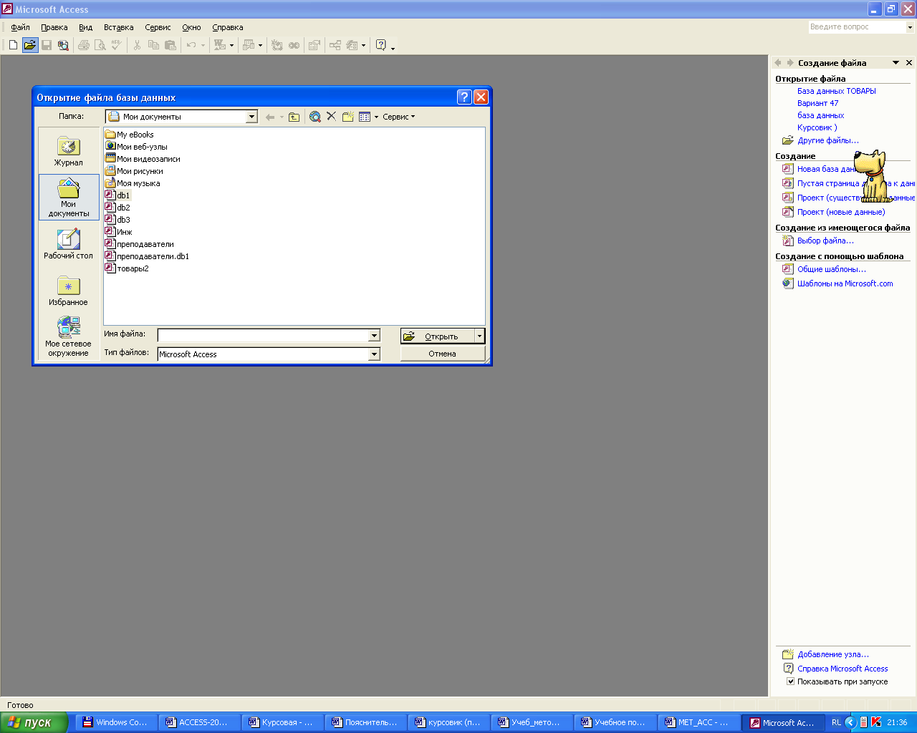Open the Справка menu

pyautogui.click(x=227, y=27)
